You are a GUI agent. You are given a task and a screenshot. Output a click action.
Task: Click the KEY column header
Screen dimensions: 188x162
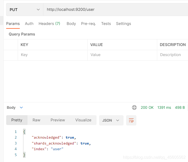pos(24,45)
